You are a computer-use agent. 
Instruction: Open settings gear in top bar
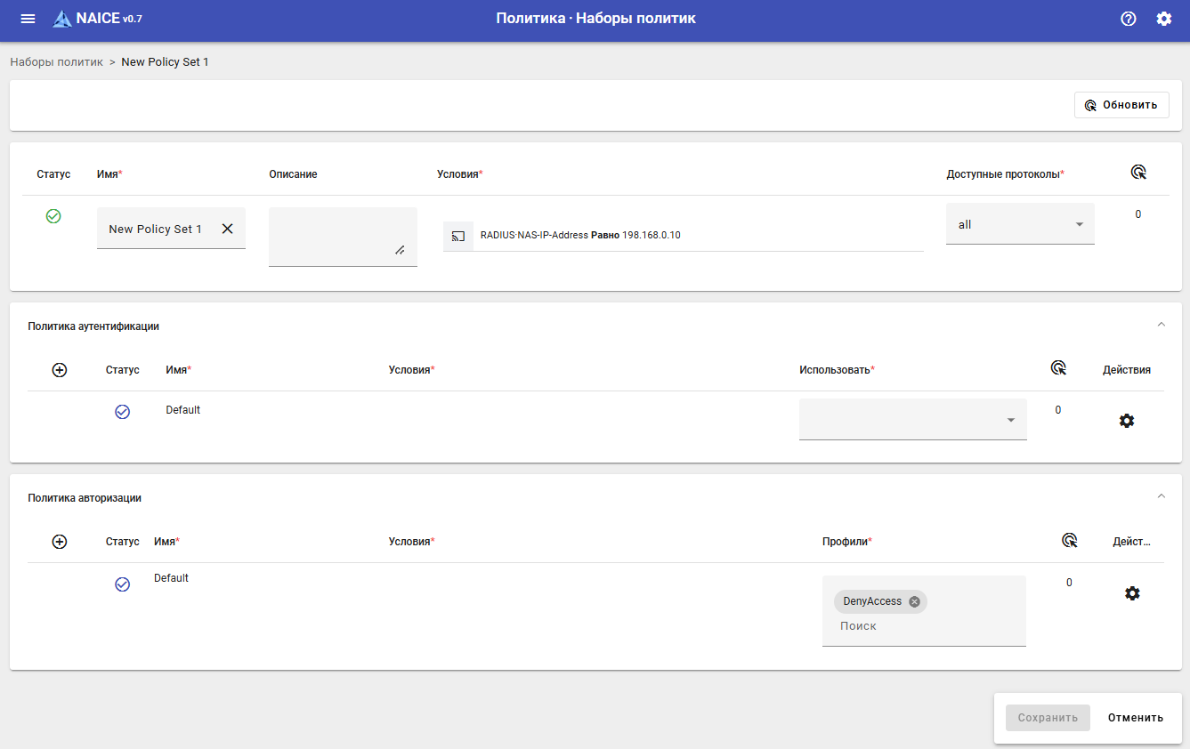pyautogui.click(x=1164, y=19)
